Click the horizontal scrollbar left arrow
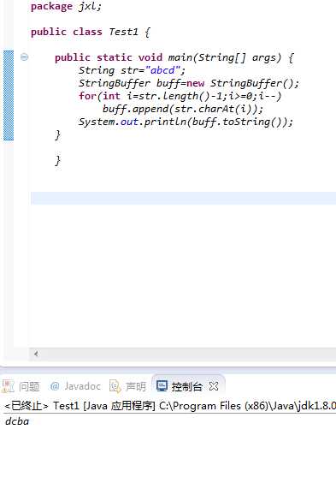The image size is (336, 477). click(x=36, y=354)
